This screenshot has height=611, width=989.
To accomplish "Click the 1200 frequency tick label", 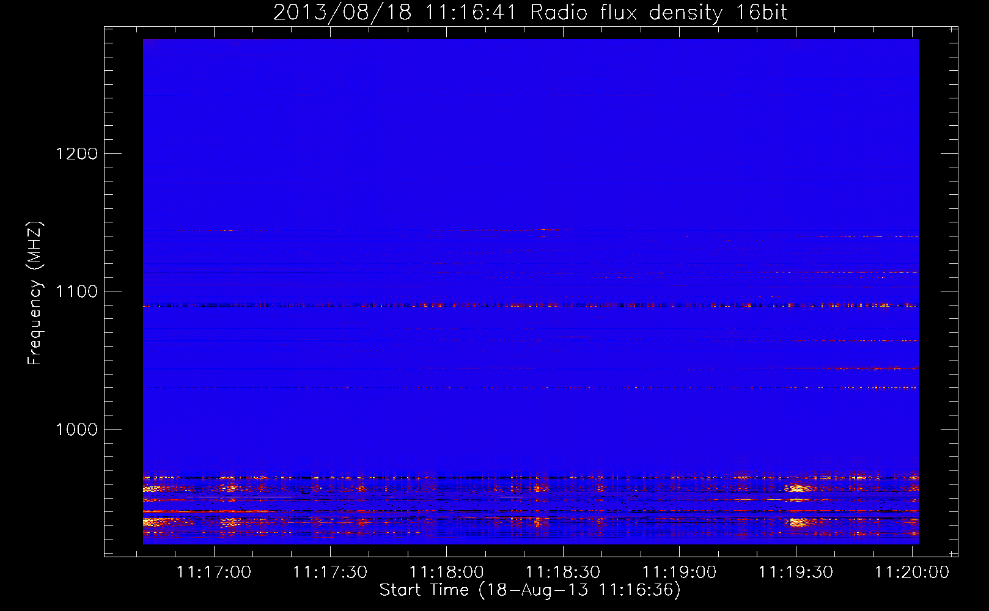I will coord(77,153).
